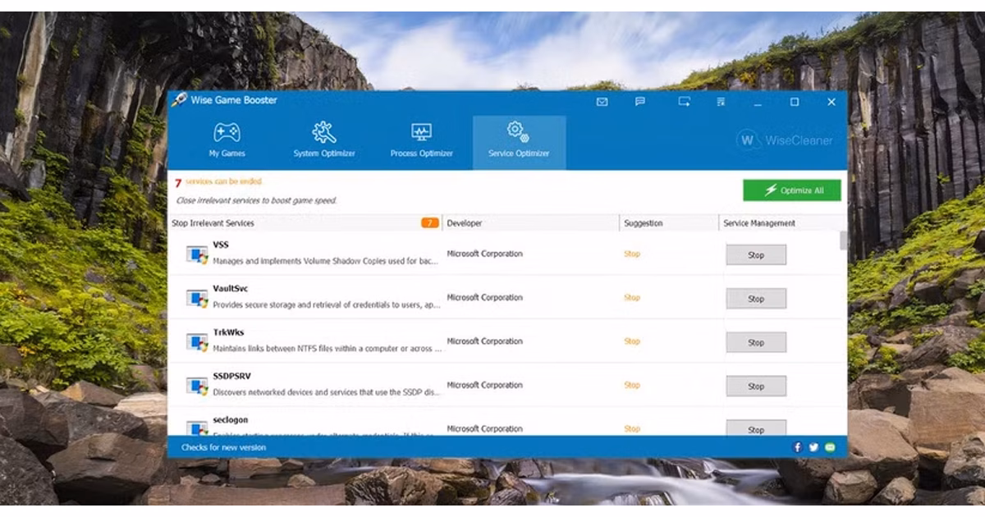Click the VSS Volume Shadow Copies description
This screenshot has height=517, width=985.
(x=327, y=261)
